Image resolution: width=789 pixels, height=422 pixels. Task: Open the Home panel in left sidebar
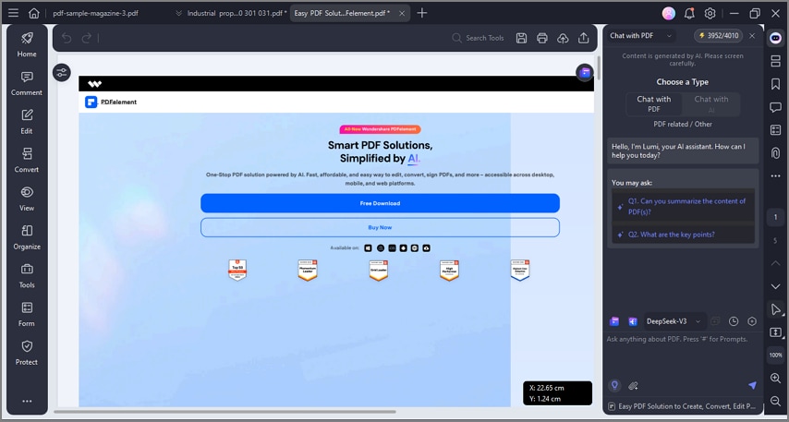click(27, 44)
